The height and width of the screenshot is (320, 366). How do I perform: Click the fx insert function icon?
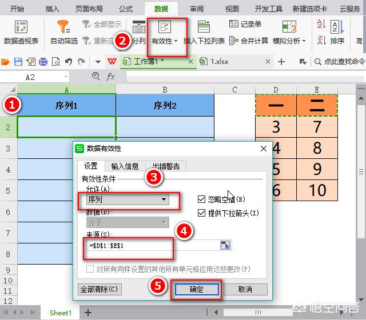(x=110, y=77)
